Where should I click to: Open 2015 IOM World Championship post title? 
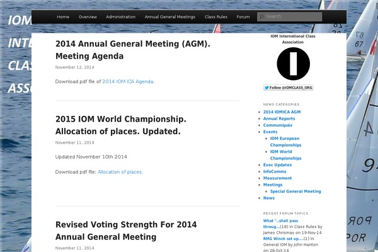(x=120, y=125)
